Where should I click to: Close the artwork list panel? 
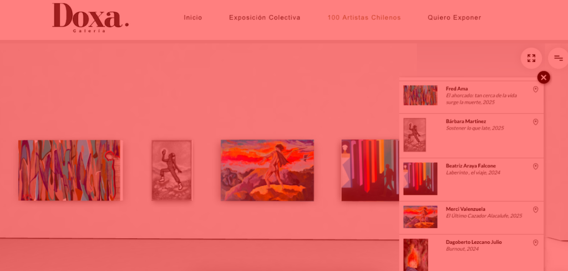tap(544, 77)
